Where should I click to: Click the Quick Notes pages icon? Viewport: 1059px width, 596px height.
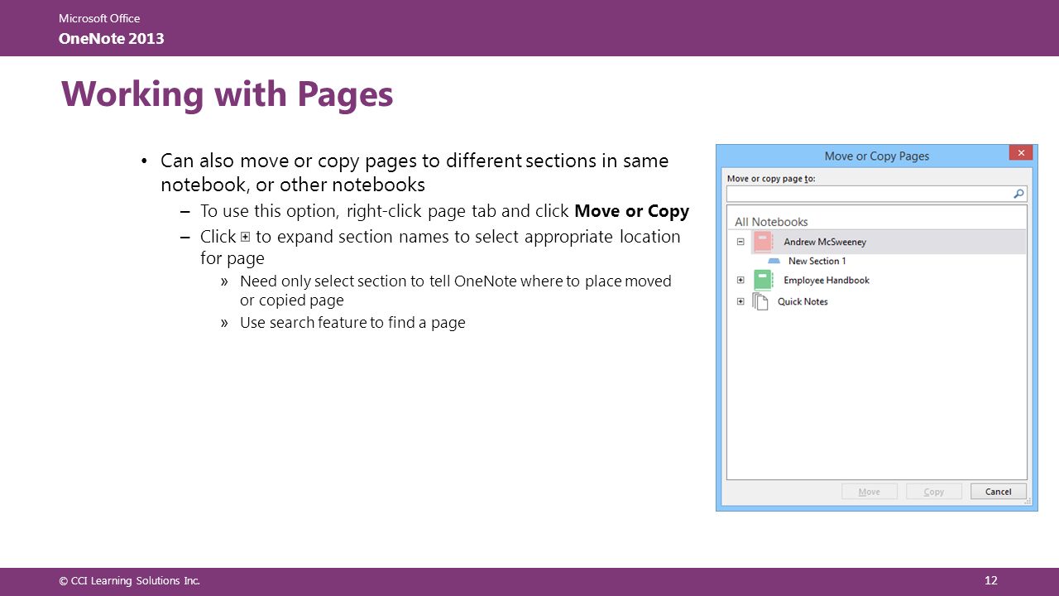coord(760,301)
